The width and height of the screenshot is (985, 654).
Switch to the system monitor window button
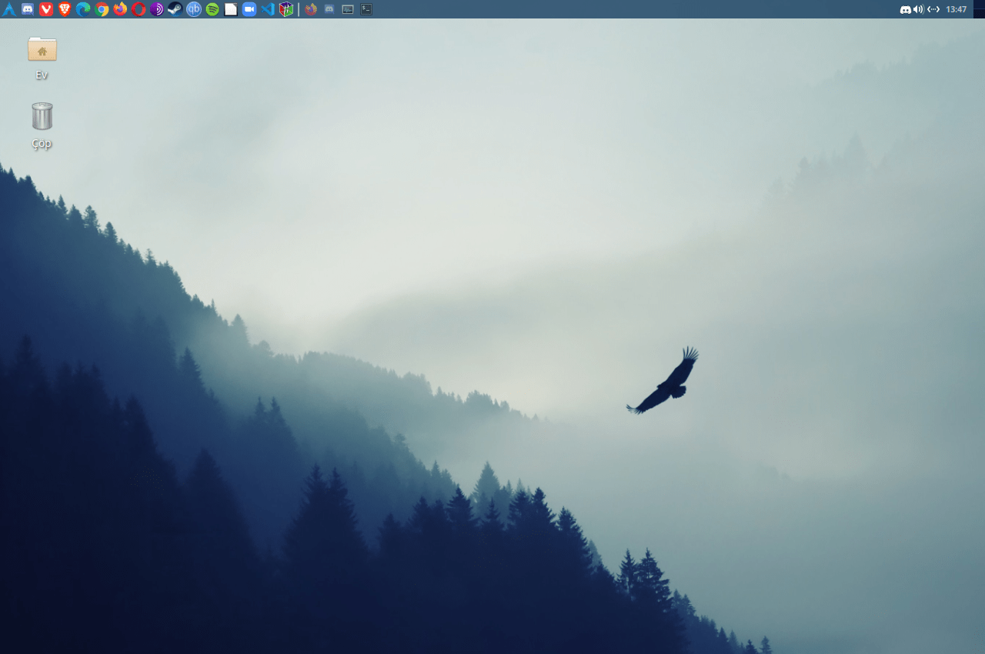tap(348, 9)
